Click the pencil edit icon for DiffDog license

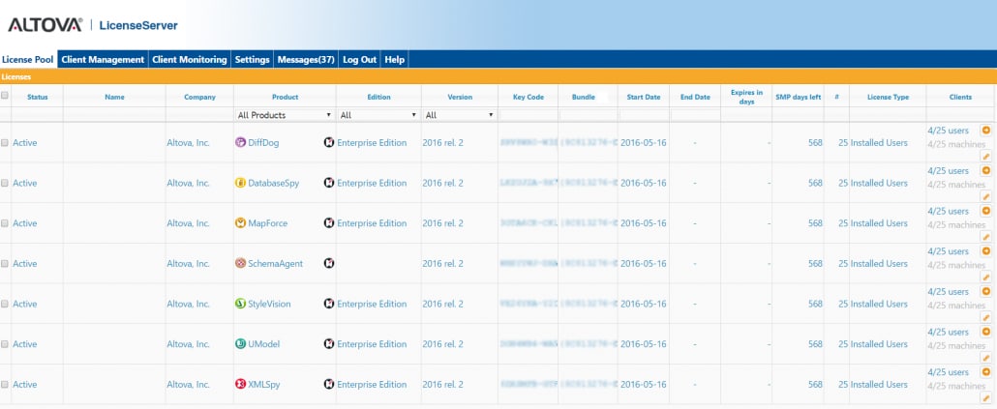coord(986,157)
